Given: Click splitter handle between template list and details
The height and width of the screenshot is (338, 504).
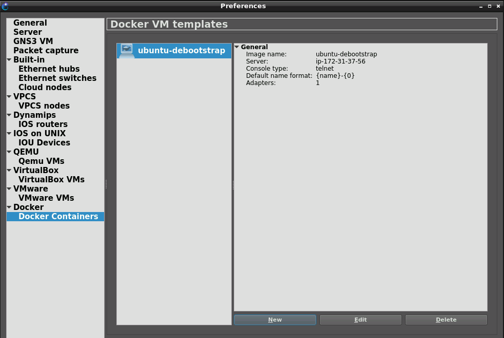Looking at the screenshot, I should pos(233,185).
